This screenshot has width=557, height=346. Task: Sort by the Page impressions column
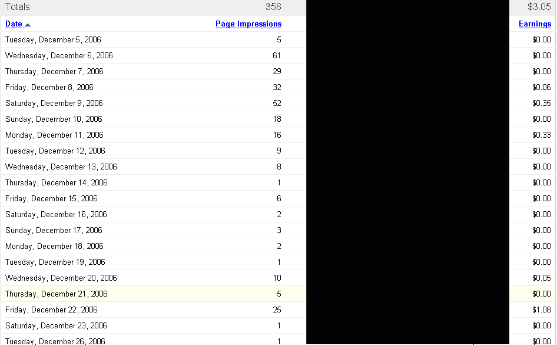248,24
